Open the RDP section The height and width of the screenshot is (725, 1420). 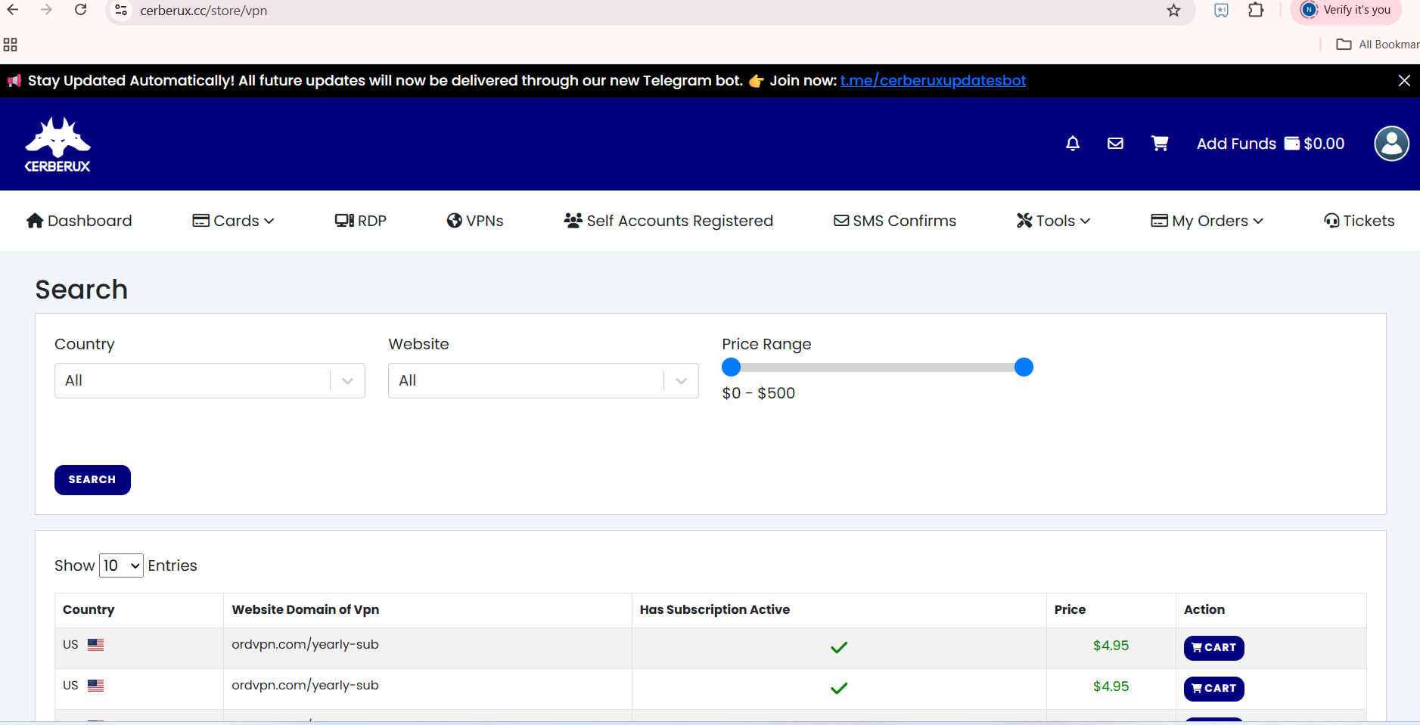(361, 221)
